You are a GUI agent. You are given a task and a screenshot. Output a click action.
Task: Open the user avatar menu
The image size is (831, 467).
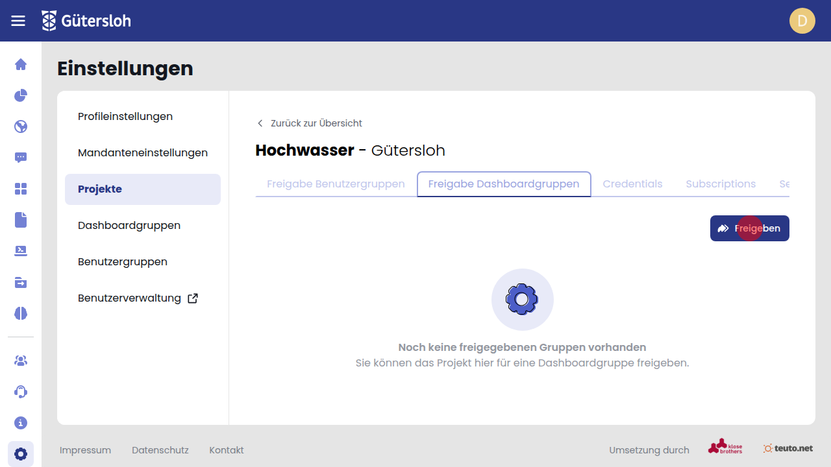(x=802, y=21)
